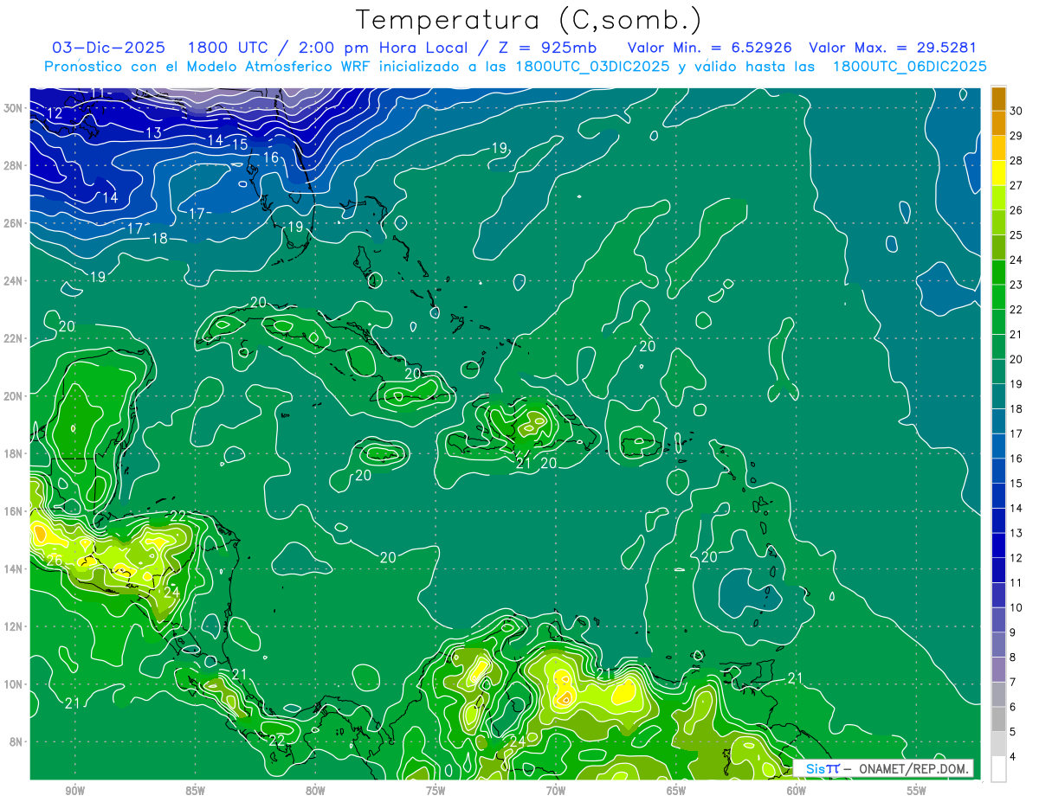Click the "16" contour label on the map
This screenshot has width=1039, height=802.
coord(271,158)
